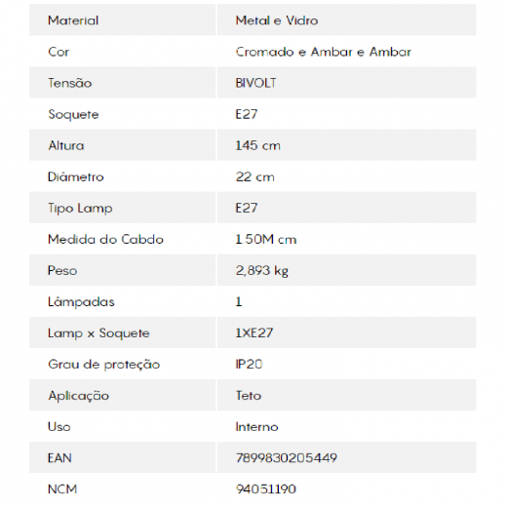507x507 pixels.
Task: Select the 1.50M cm cable value
Action: (266, 239)
